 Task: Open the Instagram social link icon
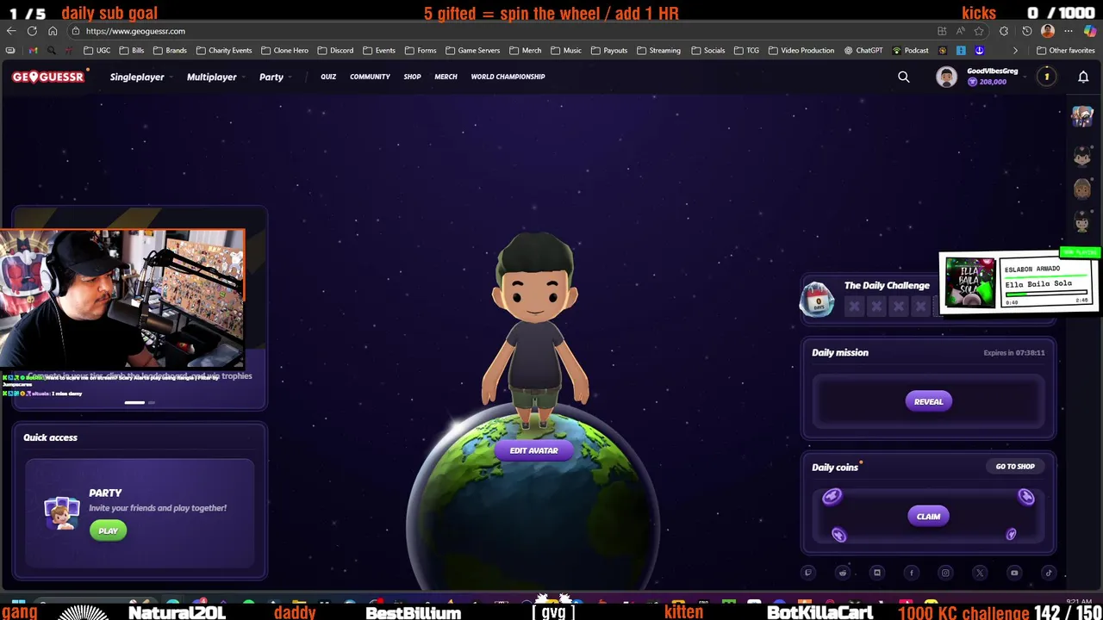tap(945, 573)
